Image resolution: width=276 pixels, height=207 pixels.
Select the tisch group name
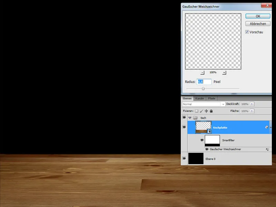203,118
